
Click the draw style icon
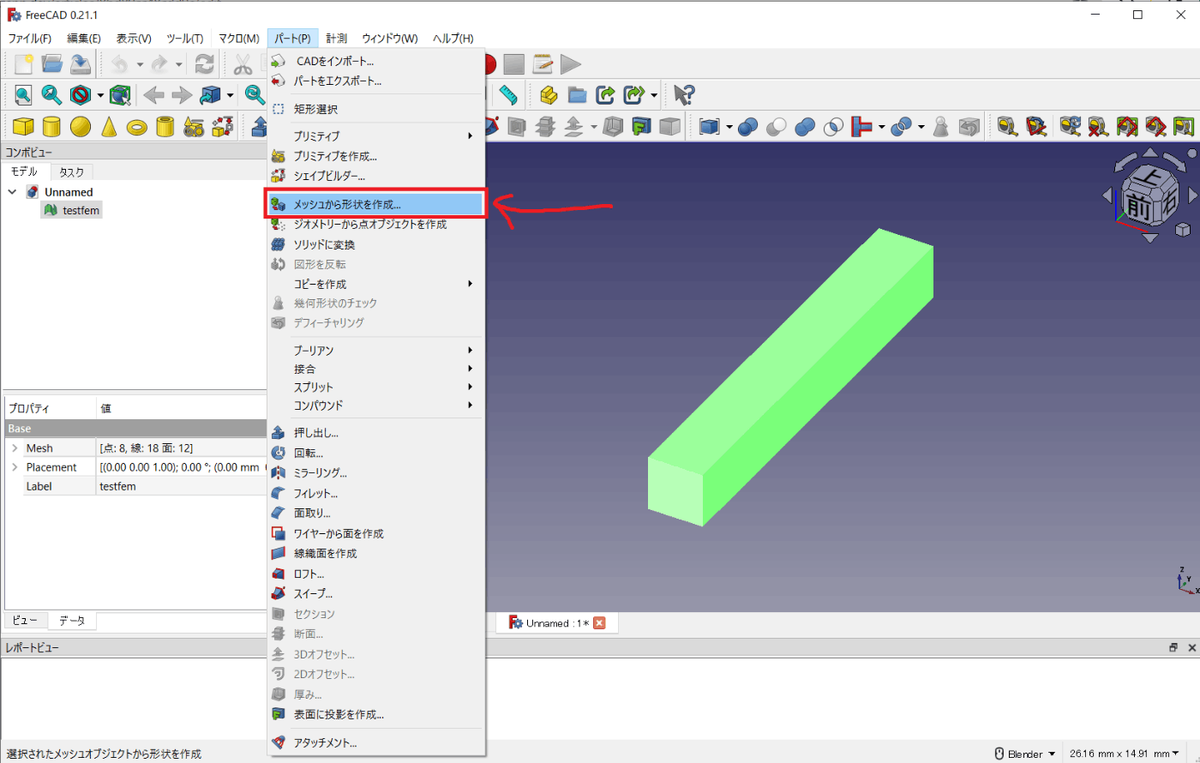point(80,95)
